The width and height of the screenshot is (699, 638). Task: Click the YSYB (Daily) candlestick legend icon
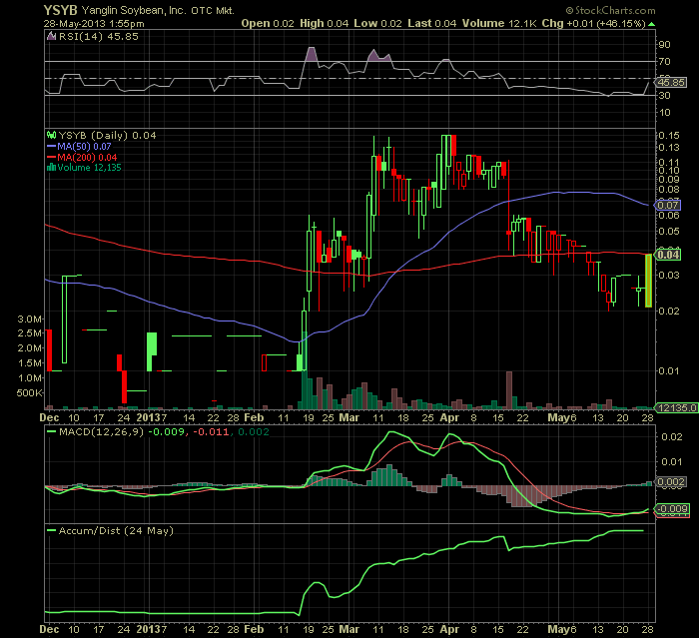click(51, 135)
